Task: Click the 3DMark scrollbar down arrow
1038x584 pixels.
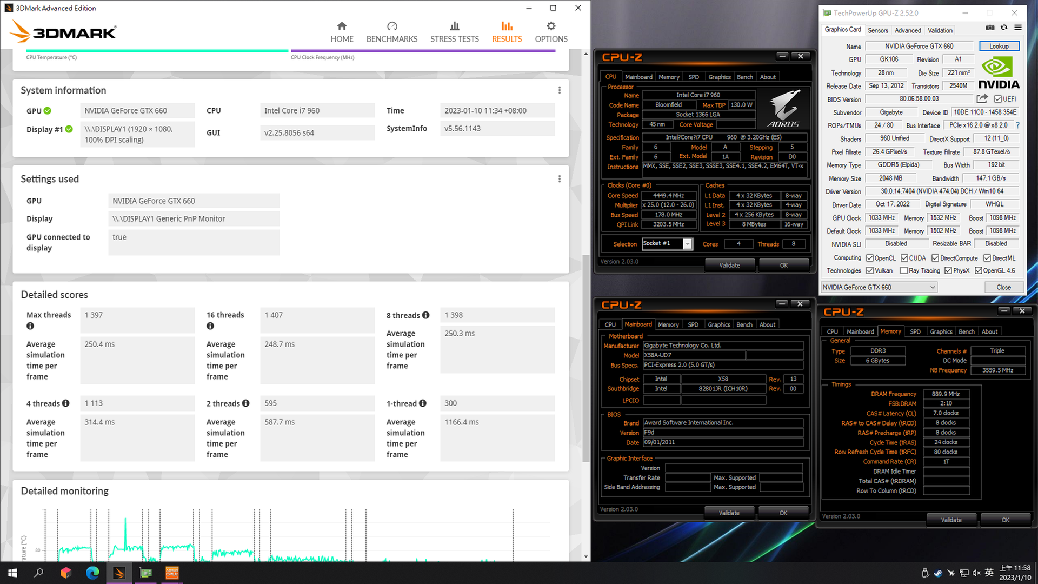Action: pyautogui.click(x=586, y=556)
